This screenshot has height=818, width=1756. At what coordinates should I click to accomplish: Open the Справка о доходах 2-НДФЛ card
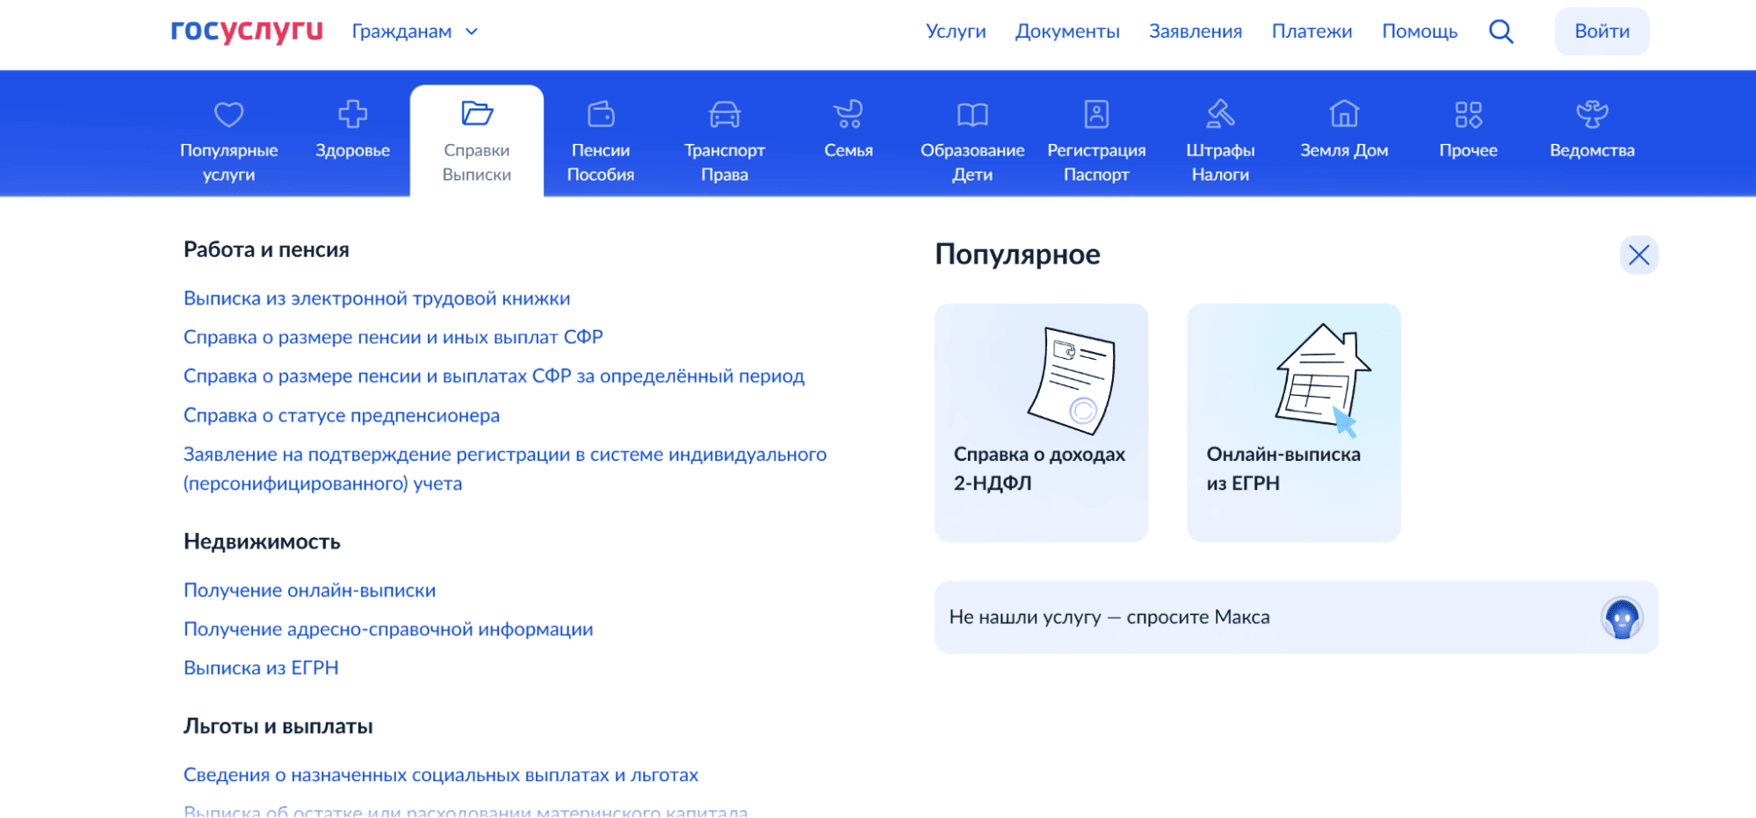pos(1041,422)
